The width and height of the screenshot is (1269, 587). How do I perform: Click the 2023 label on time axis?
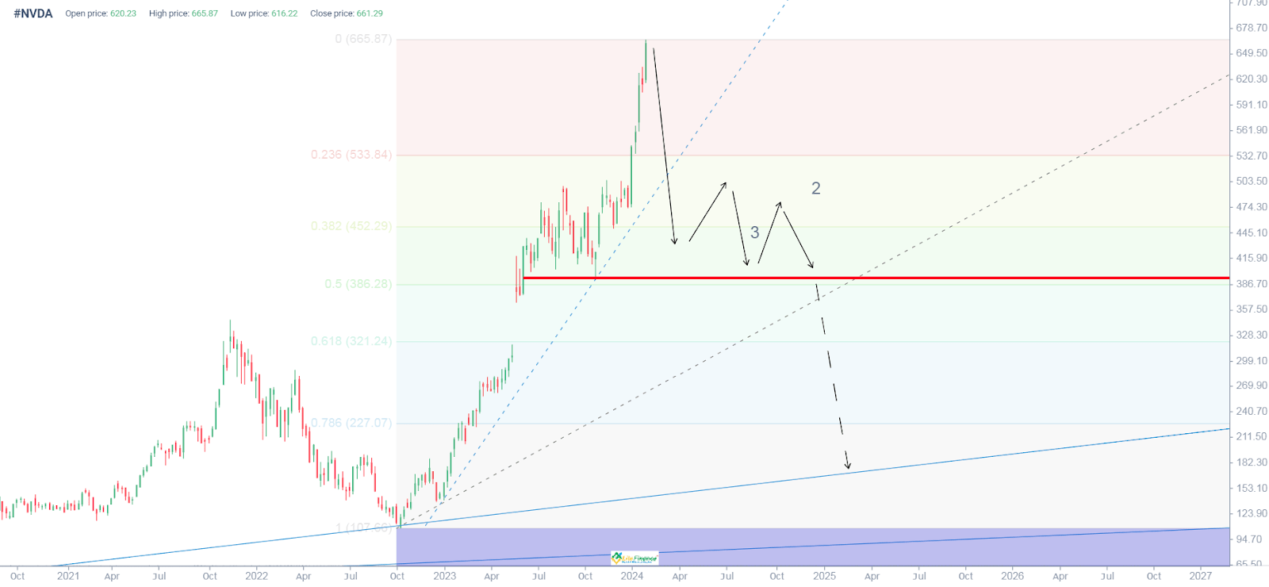point(444,576)
